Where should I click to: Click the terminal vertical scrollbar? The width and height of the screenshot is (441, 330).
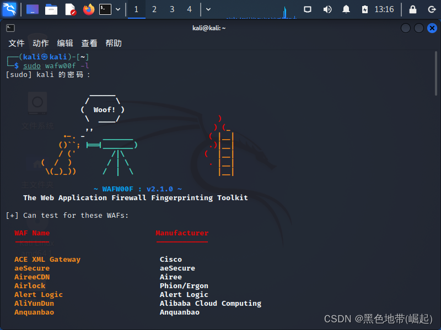click(x=436, y=74)
